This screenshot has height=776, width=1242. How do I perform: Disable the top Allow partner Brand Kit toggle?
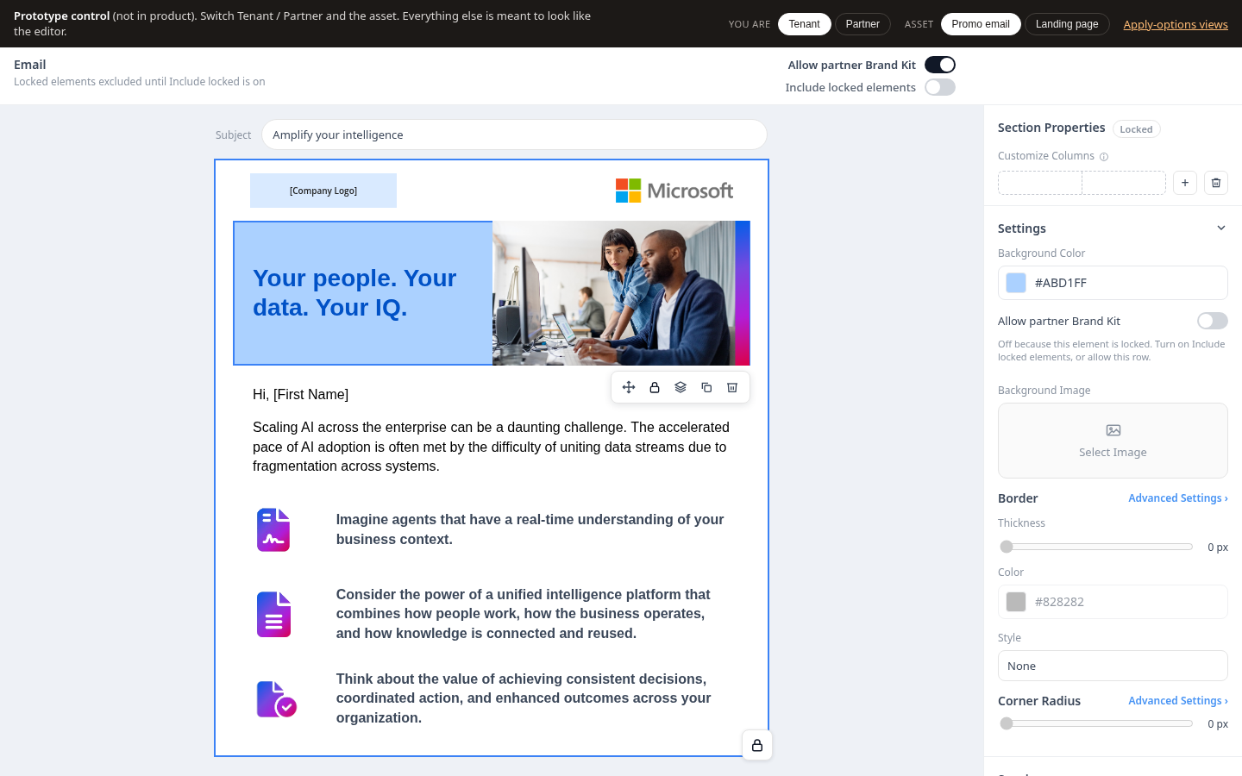click(x=940, y=65)
